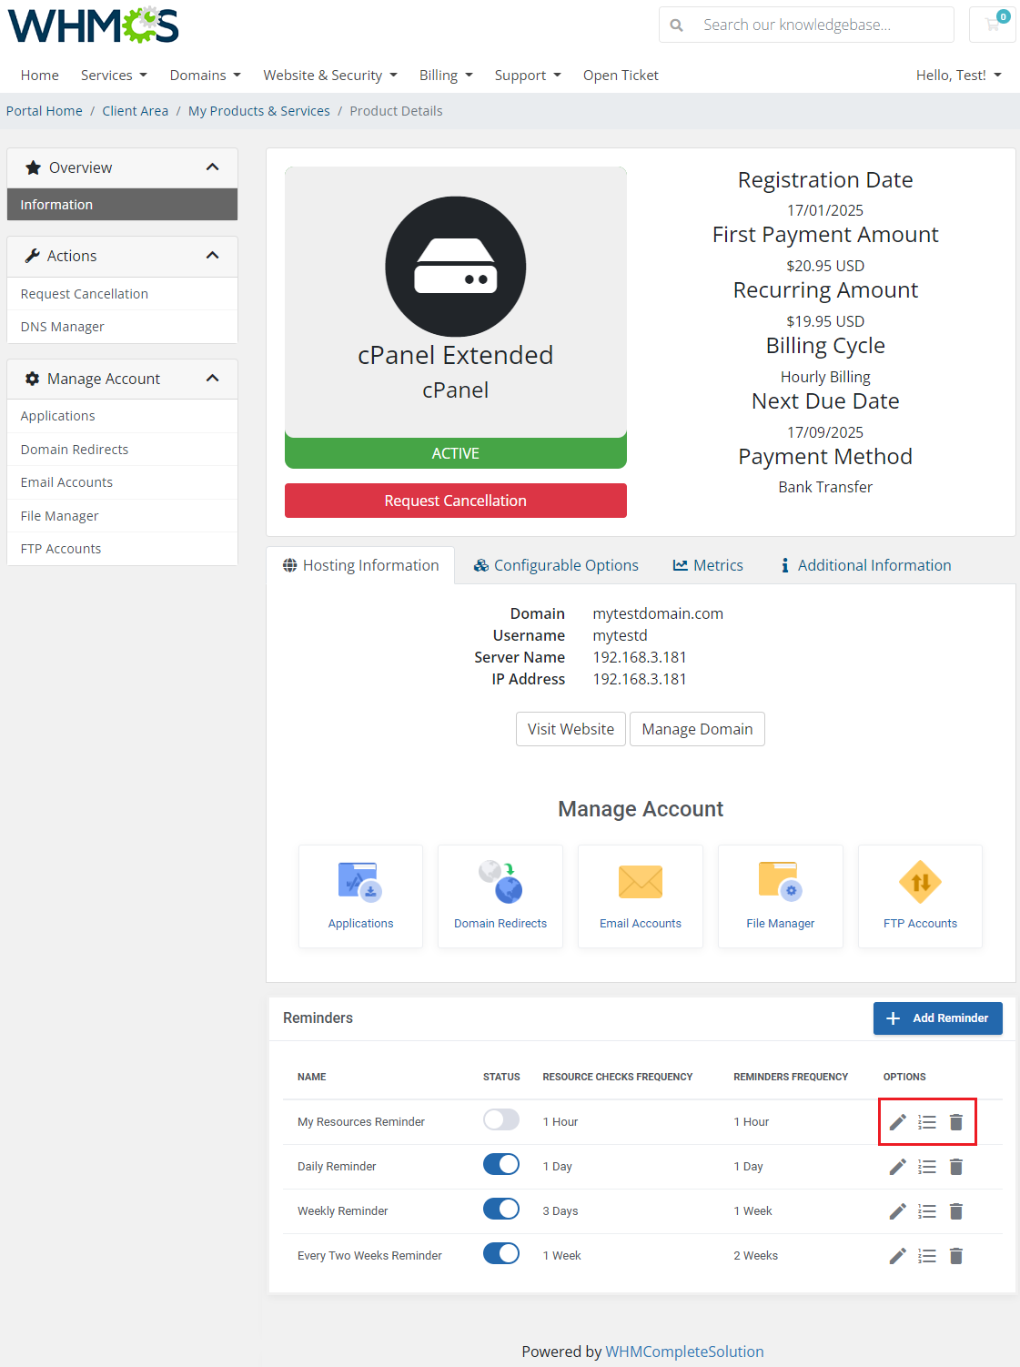Open the Billing dropdown menu

446,76
